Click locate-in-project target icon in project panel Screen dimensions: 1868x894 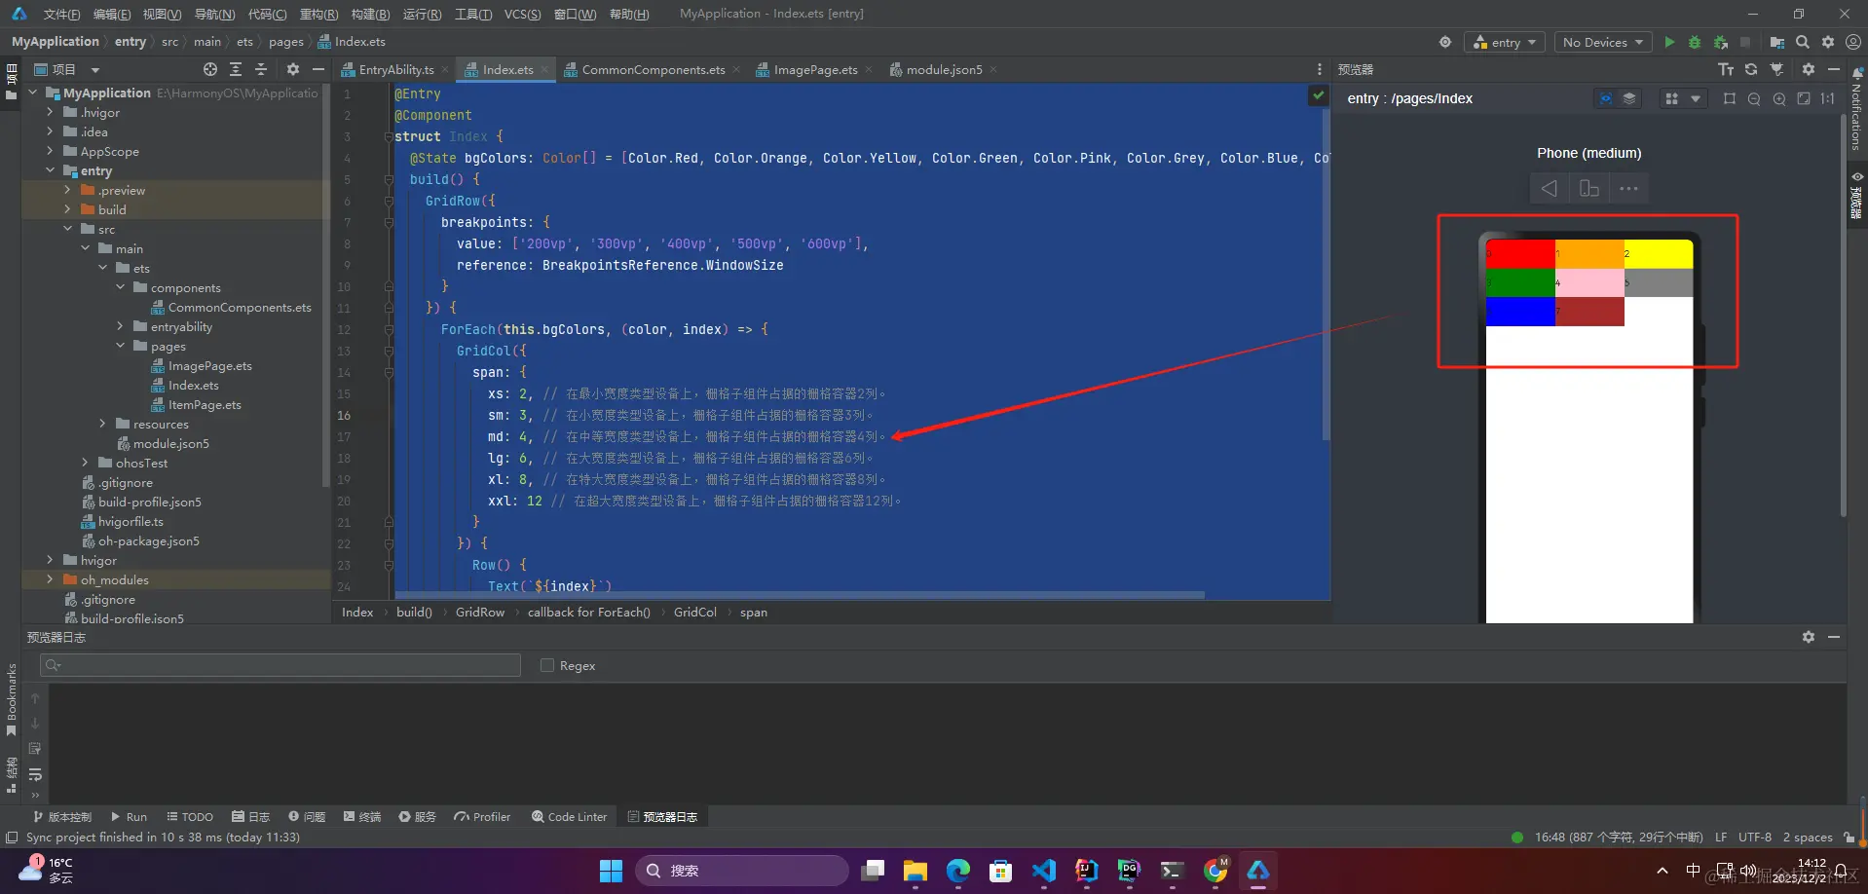tap(210, 69)
